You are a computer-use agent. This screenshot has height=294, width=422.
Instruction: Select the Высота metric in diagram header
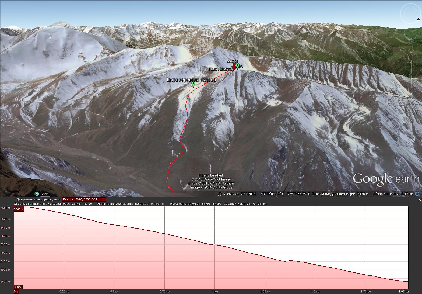84,199
